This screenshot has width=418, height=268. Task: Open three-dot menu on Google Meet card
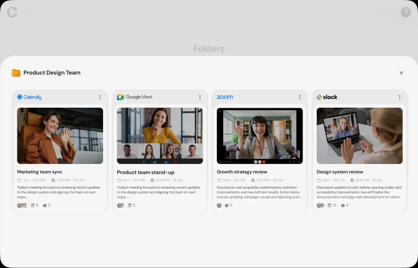pos(200,97)
